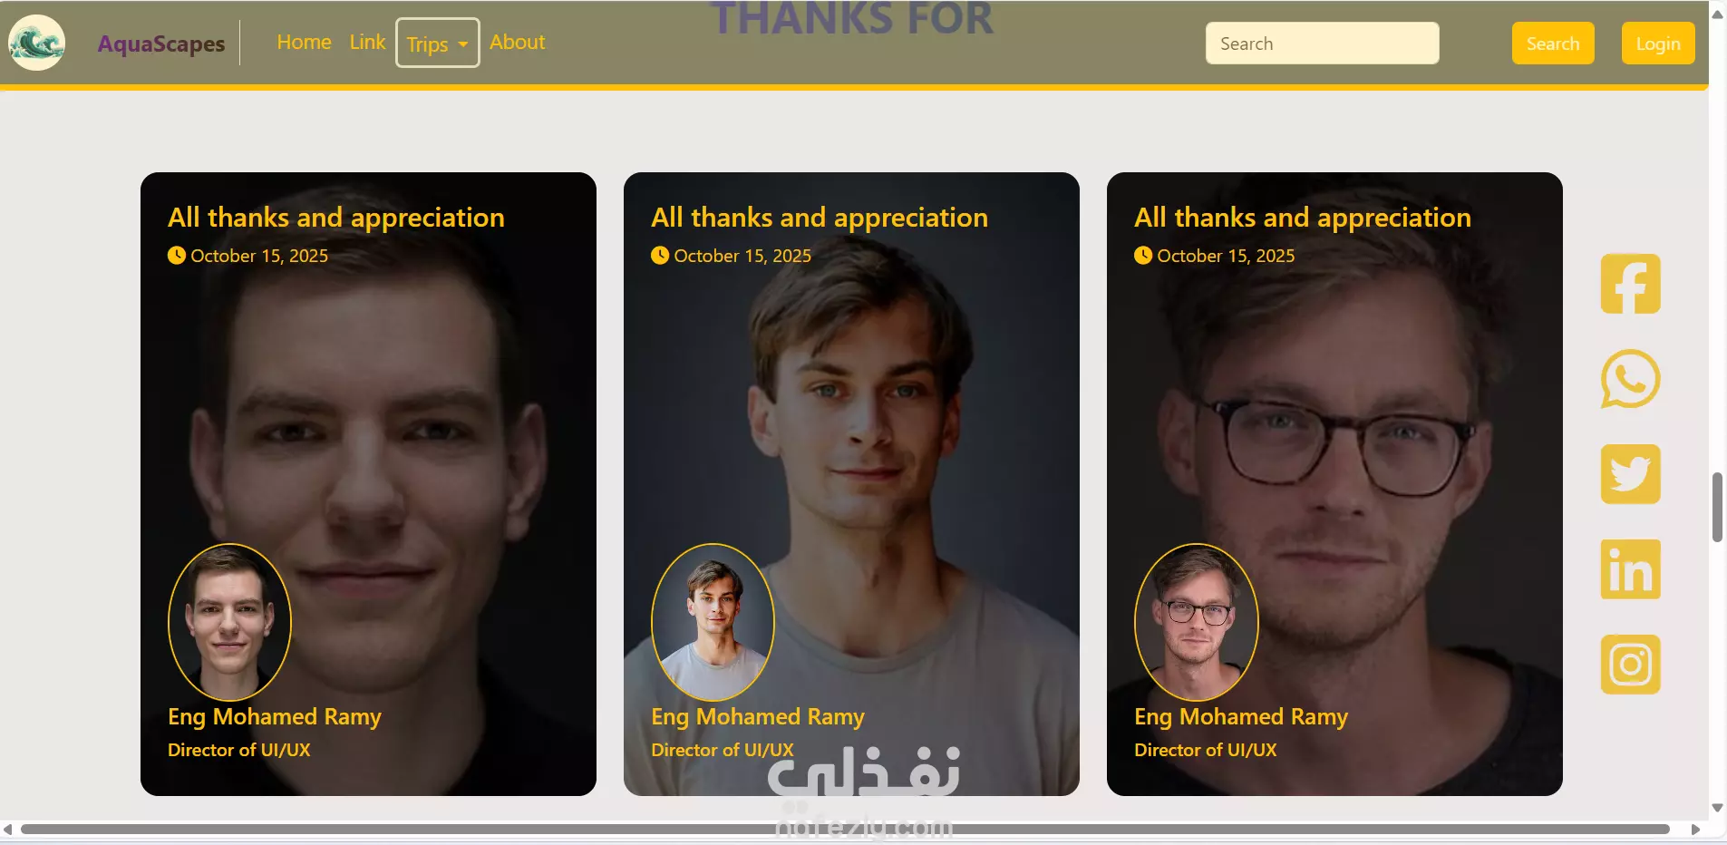
Task: Click the Login button
Action: click(x=1658, y=44)
